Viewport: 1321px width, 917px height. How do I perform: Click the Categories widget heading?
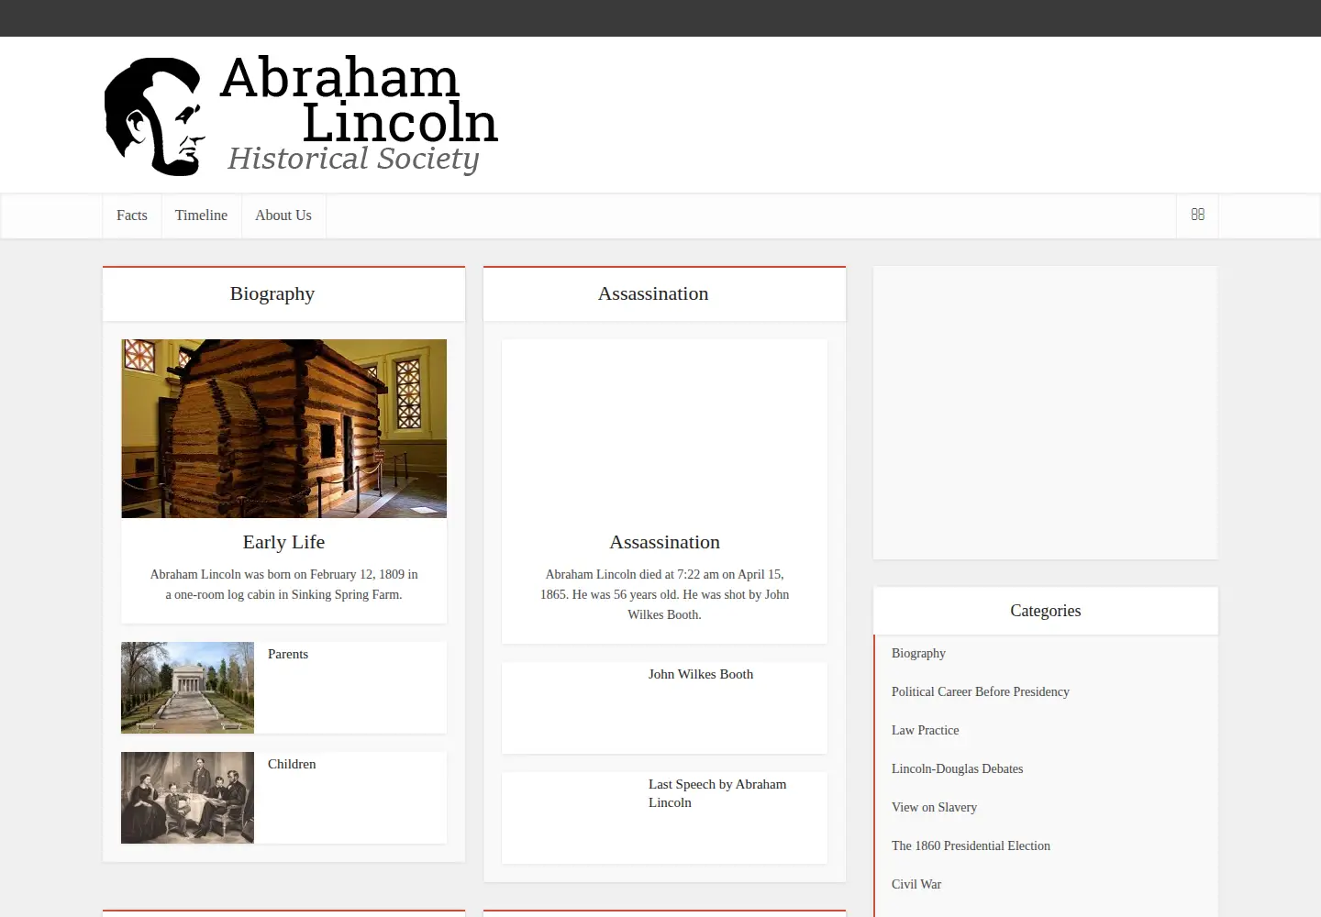tap(1045, 611)
